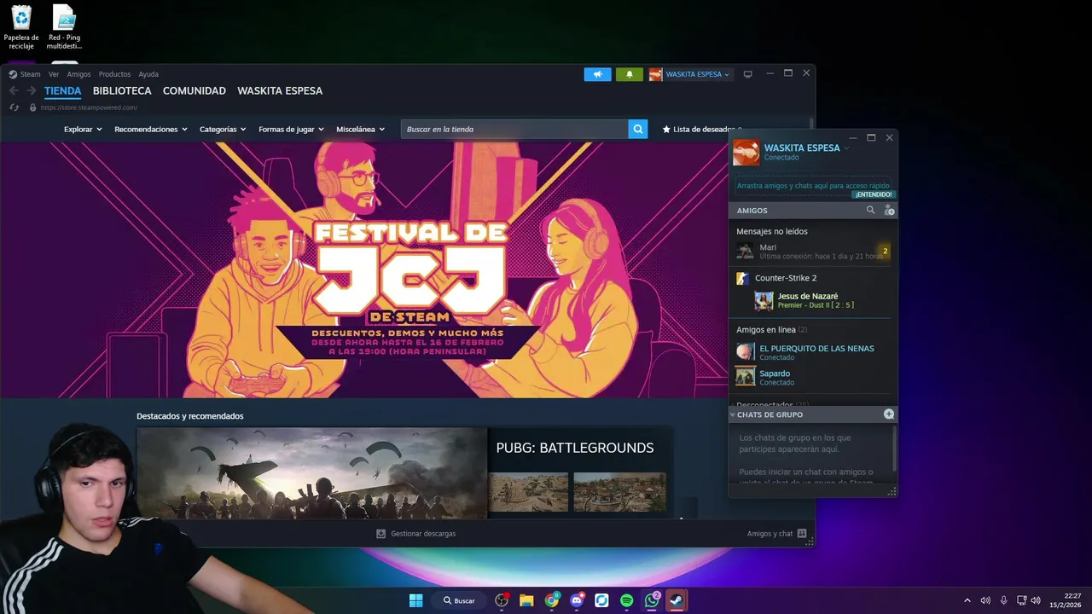The image size is (1092, 614).
Task: Click the microphone icon in system tray
Action: point(1003,600)
